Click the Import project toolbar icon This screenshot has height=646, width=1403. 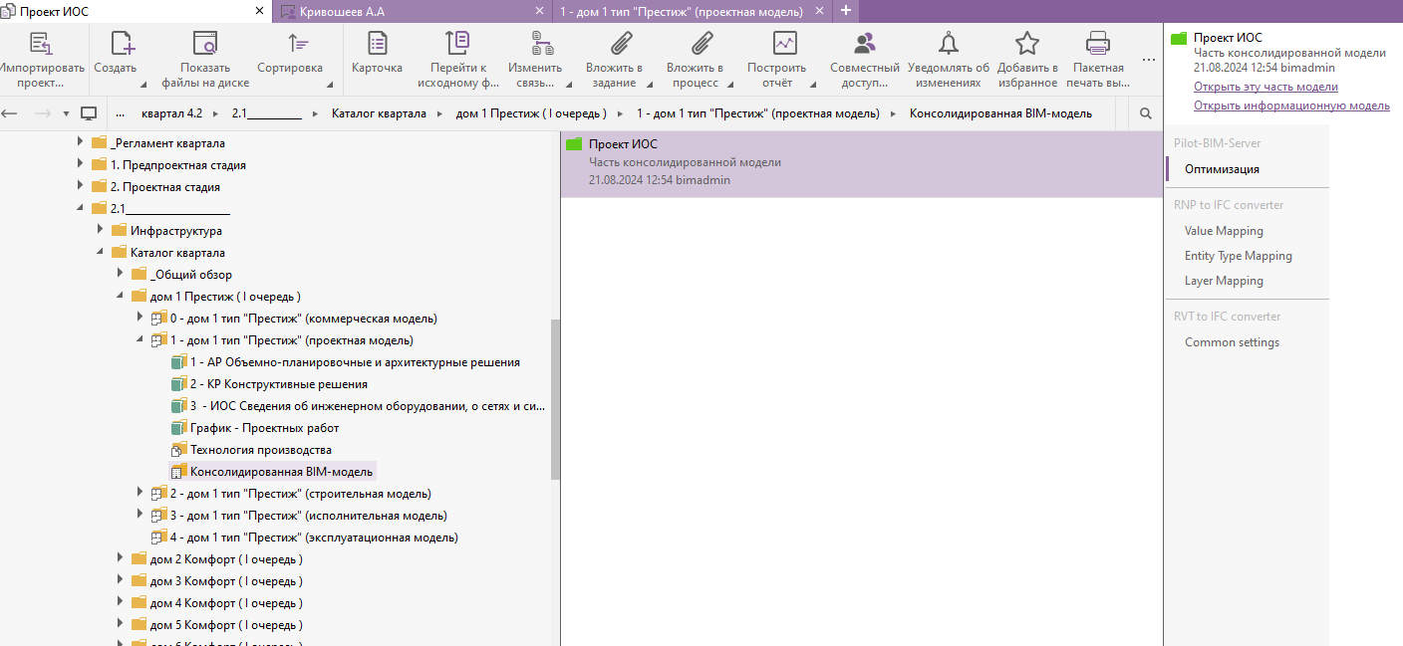(40, 44)
